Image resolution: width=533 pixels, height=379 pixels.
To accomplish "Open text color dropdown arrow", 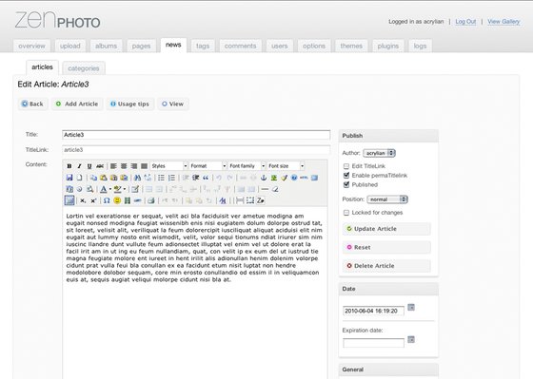I will 109,189.
